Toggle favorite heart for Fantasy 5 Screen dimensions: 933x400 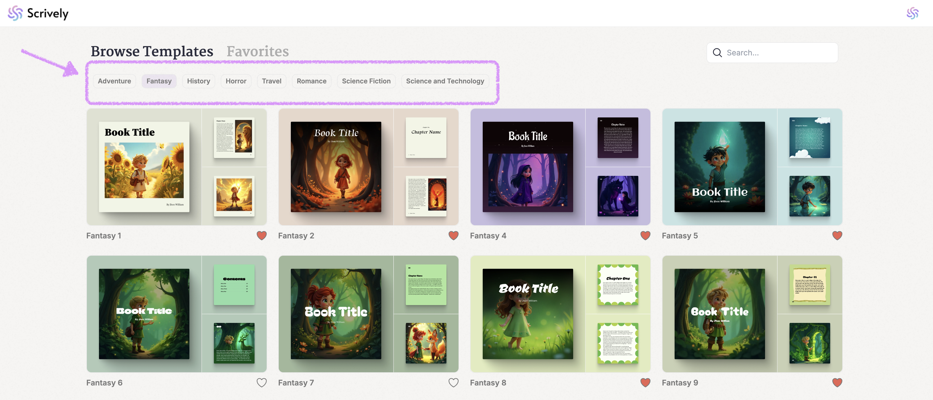pyautogui.click(x=837, y=236)
